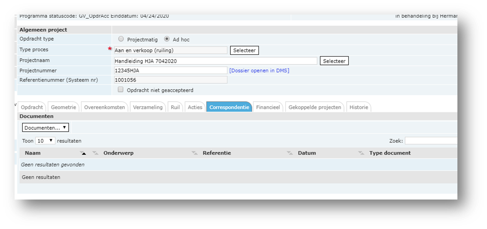Open the 'Dossier openen in DMS' link
The height and width of the screenshot is (229, 487).
pyautogui.click(x=259, y=71)
